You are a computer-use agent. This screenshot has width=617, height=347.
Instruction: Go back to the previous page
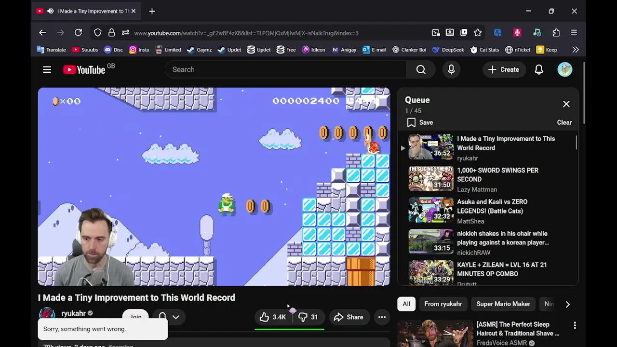click(42, 33)
